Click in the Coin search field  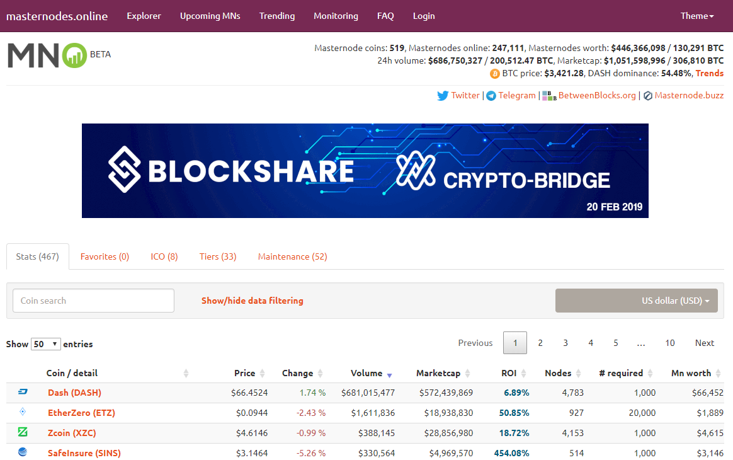pos(93,301)
